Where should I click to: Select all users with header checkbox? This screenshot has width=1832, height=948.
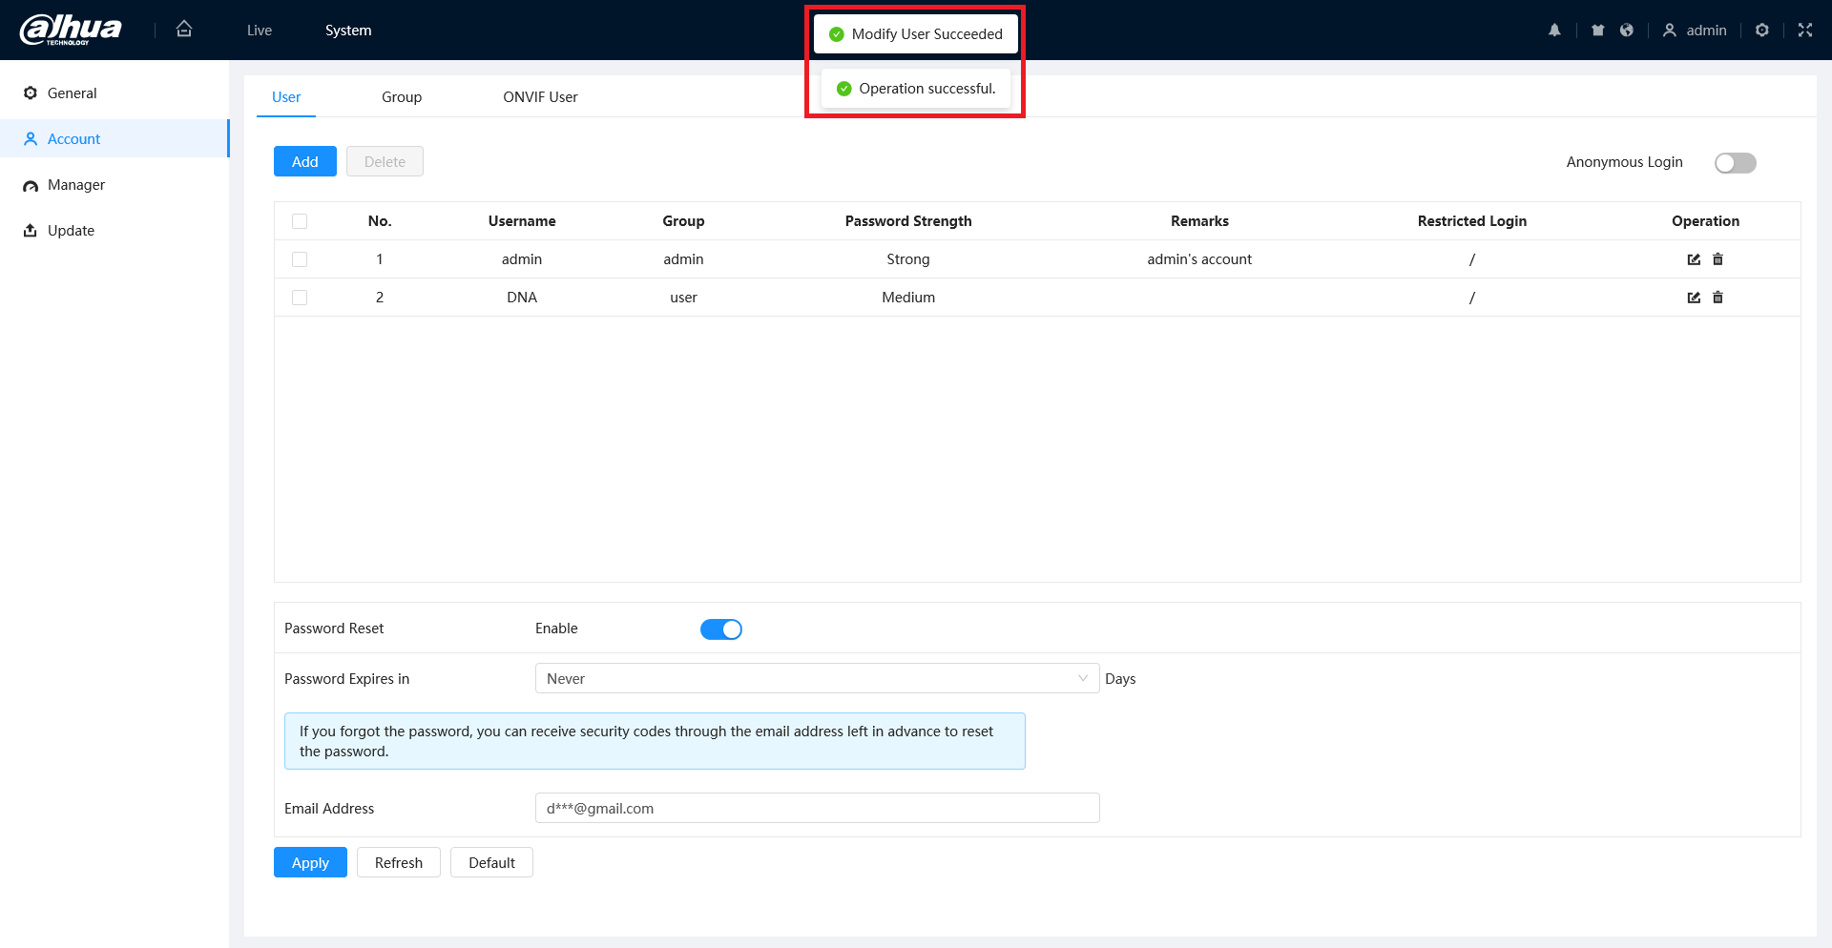pos(300,221)
